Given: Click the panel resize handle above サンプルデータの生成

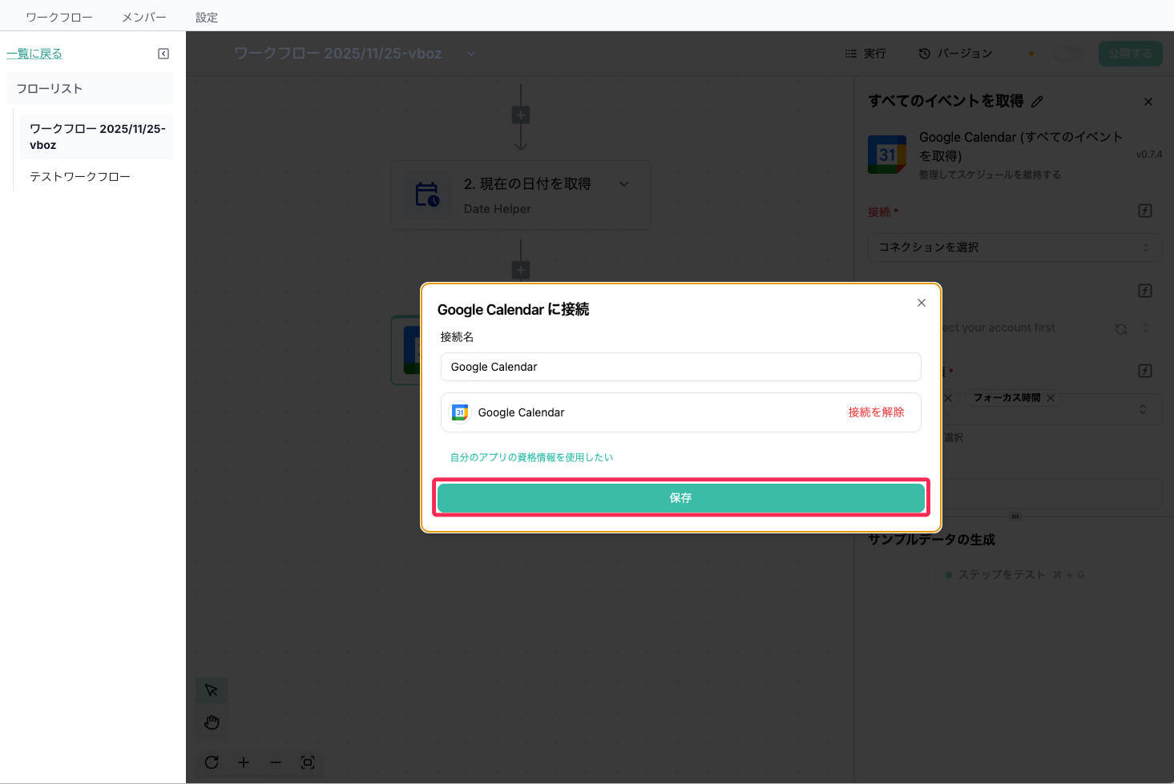Looking at the screenshot, I should [x=1015, y=517].
